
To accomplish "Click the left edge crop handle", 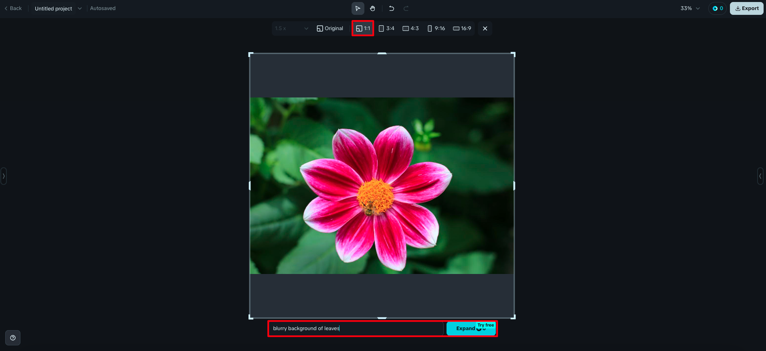I will (250, 186).
